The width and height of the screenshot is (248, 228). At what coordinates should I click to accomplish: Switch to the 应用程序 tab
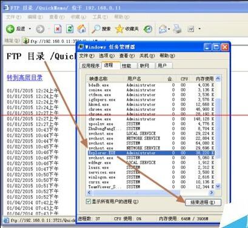(90, 65)
